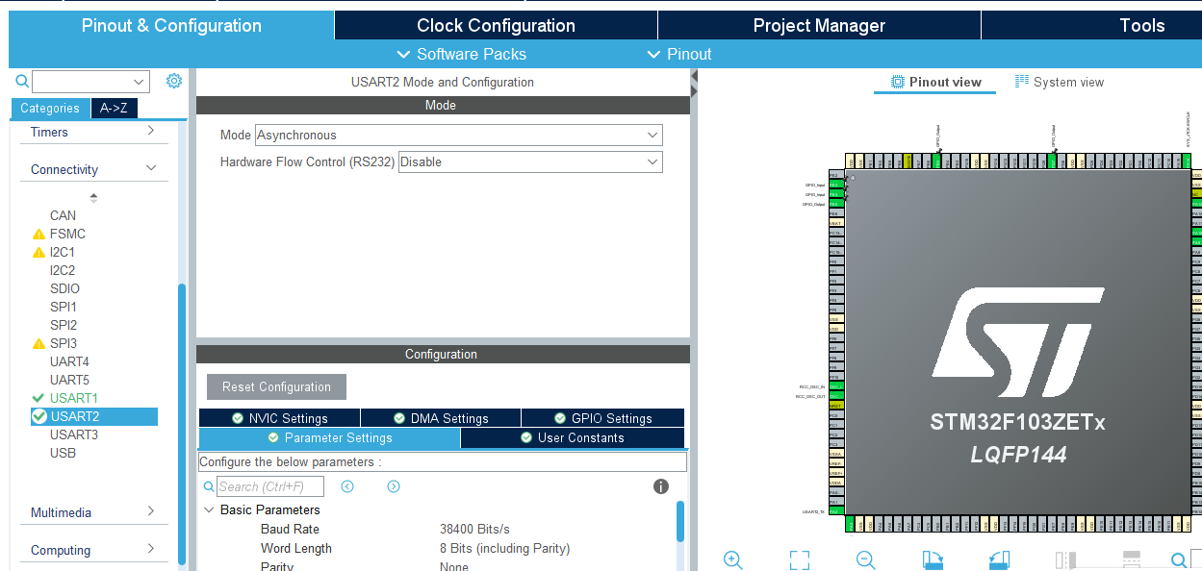Click Reset Configuration button
This screenshot has height=571, width=1202.
pos(276,386)
